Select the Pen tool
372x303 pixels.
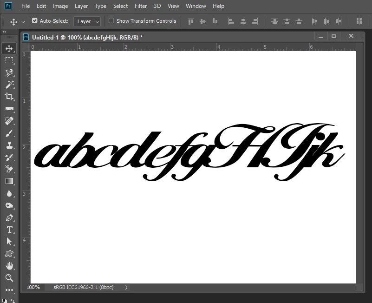[x=9, y=218]
